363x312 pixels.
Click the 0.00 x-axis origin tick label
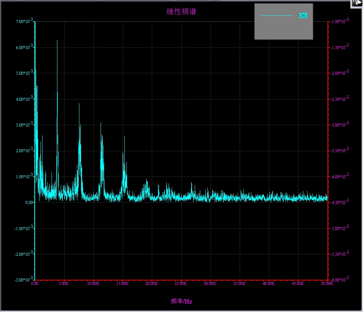pos(35,284)
